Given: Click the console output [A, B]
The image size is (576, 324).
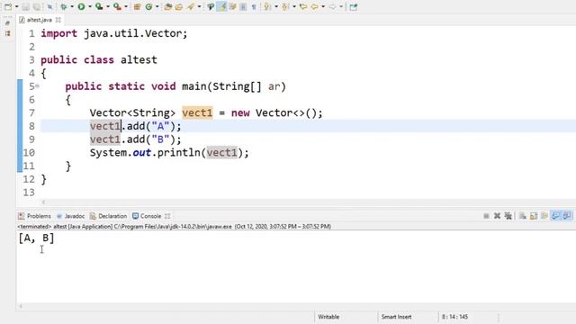Looking at the screenshot, I should (36, 238).
